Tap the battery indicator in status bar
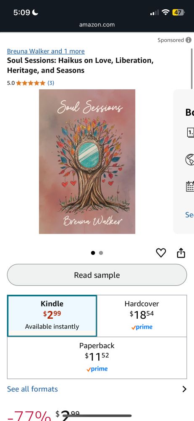This screenshot has width=194, height=421. tap(178, 12)
